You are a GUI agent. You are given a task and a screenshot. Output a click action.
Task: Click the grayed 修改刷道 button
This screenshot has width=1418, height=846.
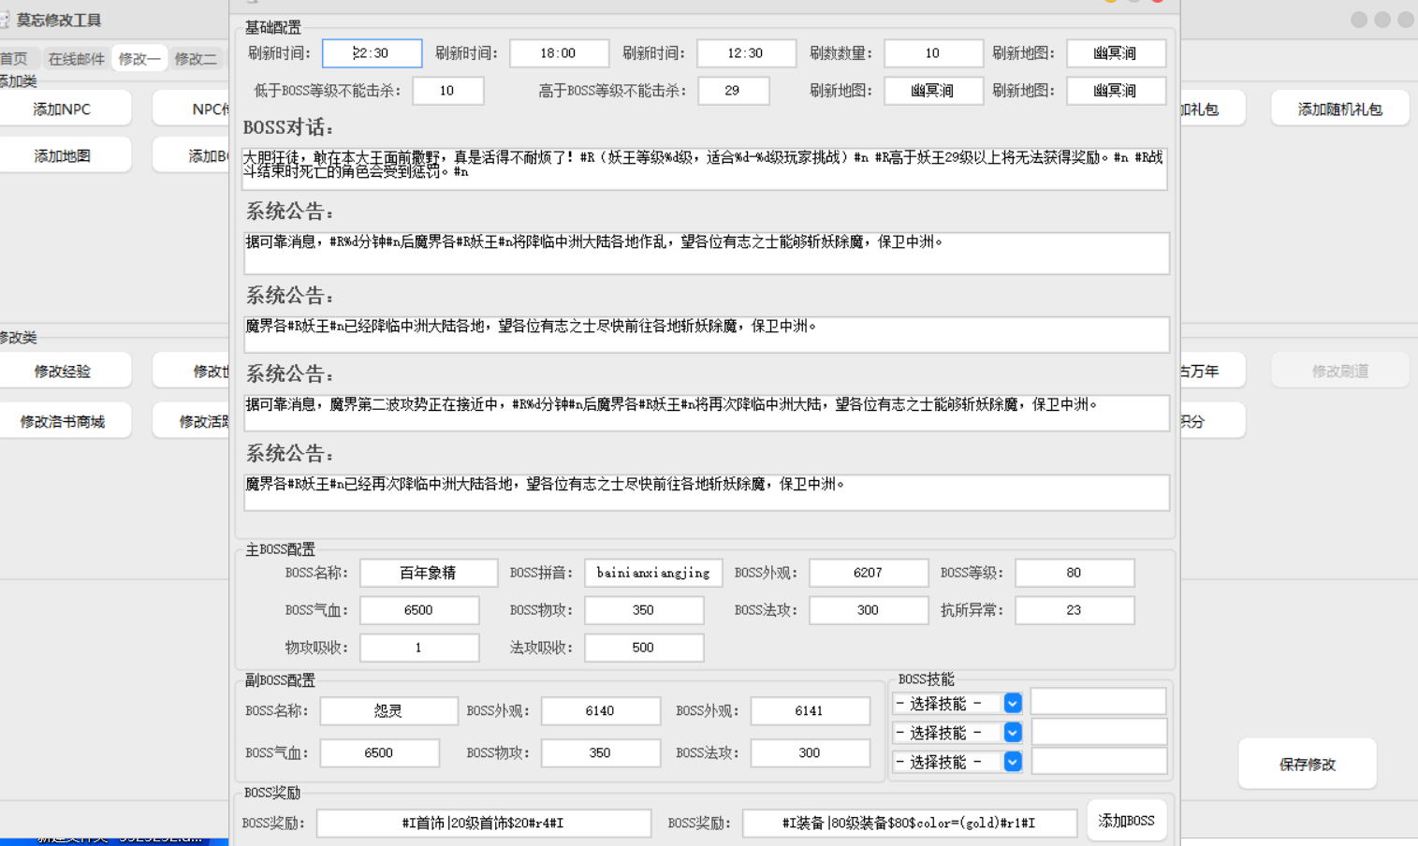coord(1339,369)
